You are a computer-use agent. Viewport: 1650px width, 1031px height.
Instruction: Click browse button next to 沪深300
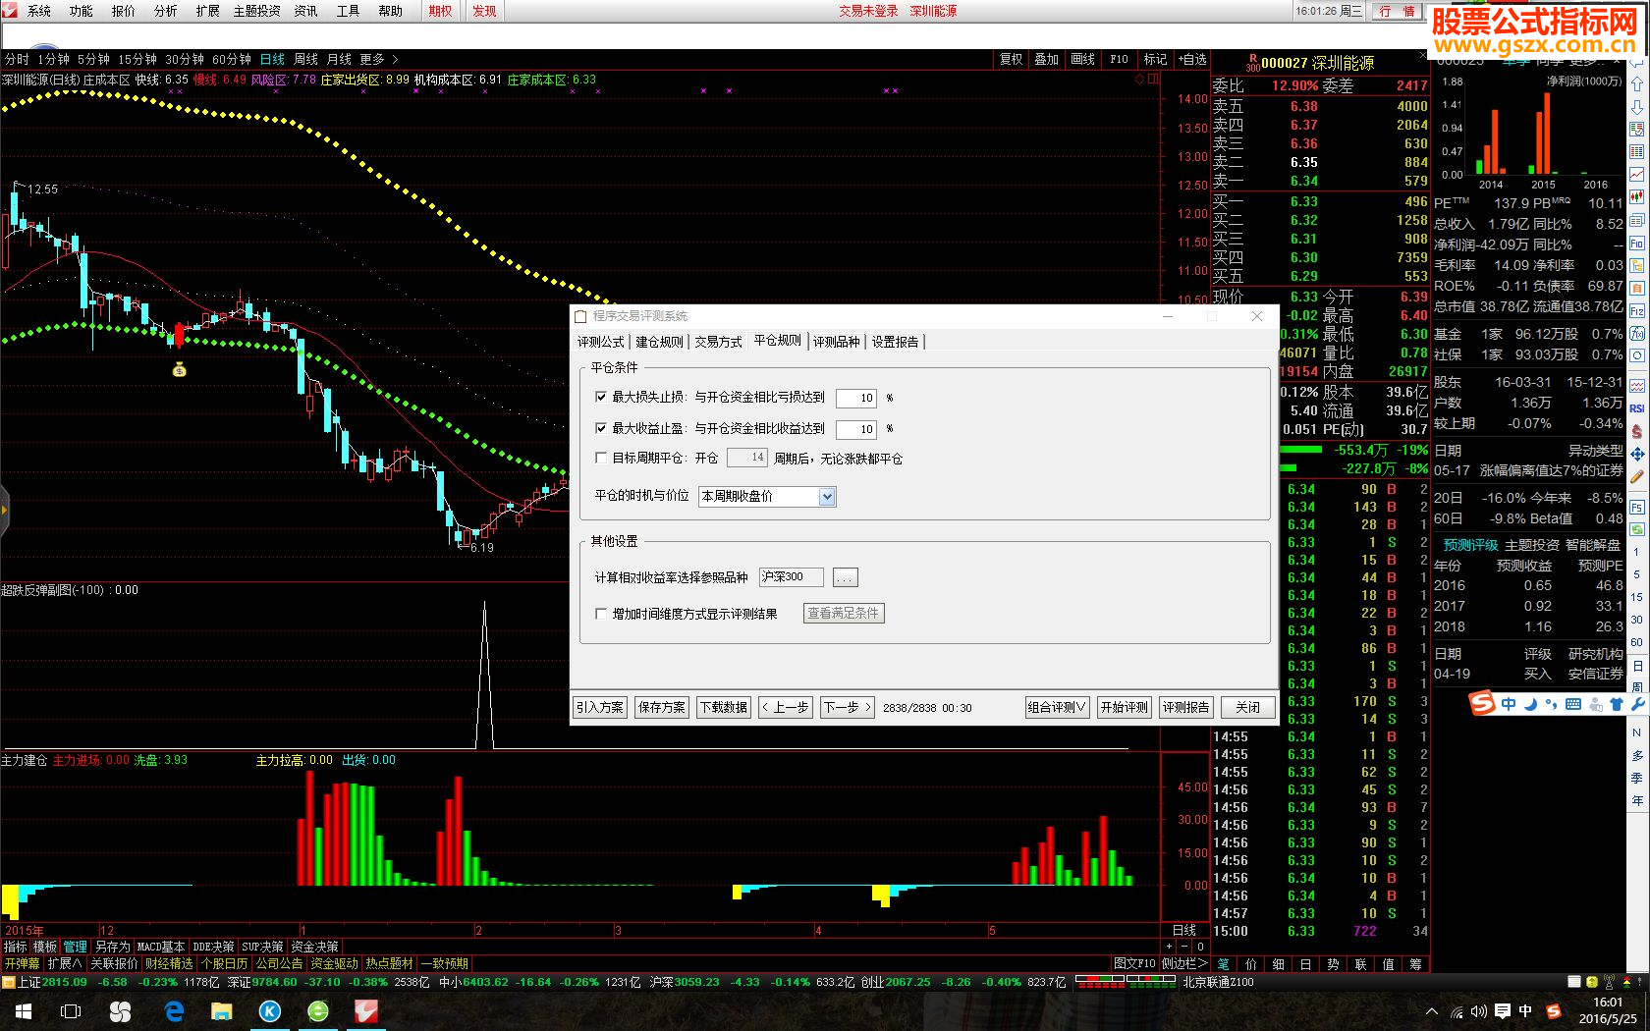pos(845,577)
